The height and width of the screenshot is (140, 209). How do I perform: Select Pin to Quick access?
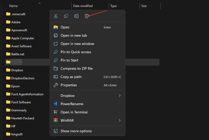pos(87,52)
